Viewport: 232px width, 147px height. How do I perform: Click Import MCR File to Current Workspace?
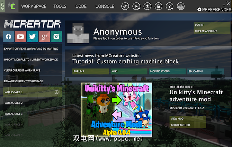click(x=32, y=60)
